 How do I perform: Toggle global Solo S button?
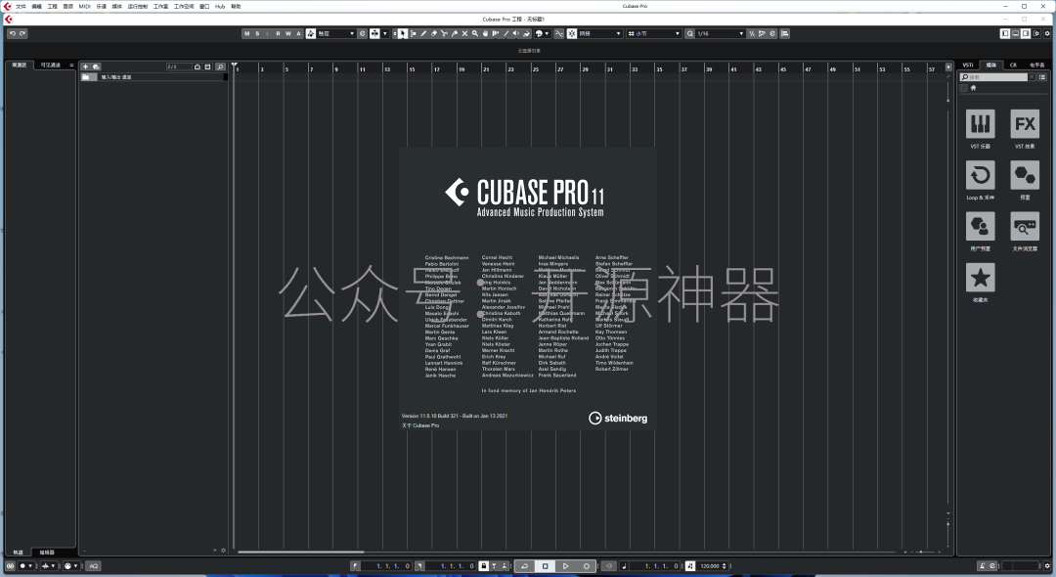pos(257,33)
